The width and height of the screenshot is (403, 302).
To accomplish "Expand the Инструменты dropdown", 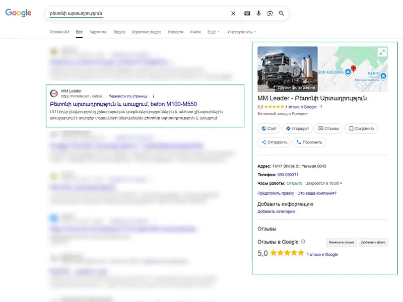I will coord(242,32).
